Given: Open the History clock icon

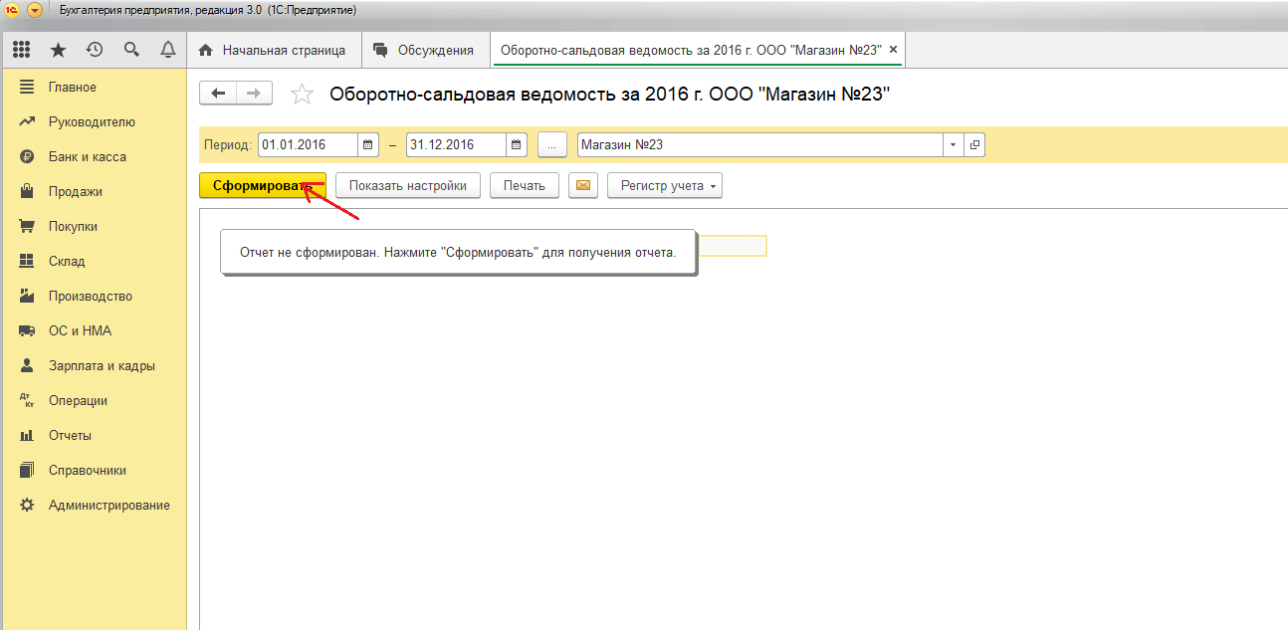Looking at the screenshot, I should (95, 50).
